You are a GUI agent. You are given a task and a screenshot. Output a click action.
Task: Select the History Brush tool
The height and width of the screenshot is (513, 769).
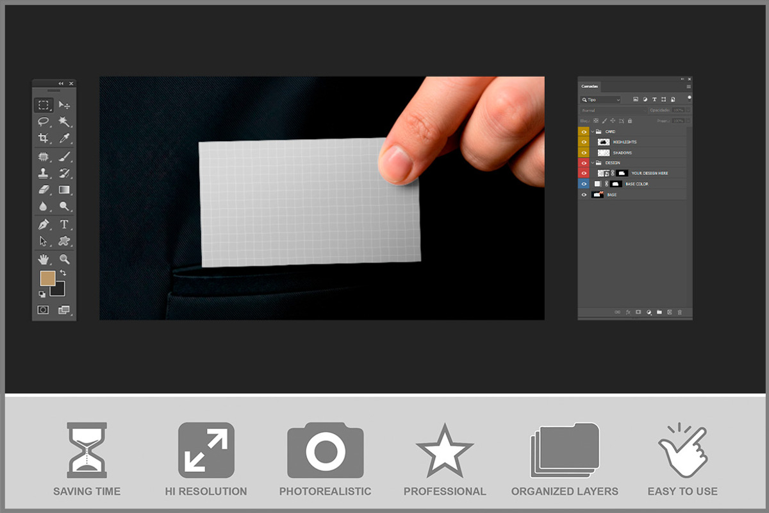pos(64,173)
